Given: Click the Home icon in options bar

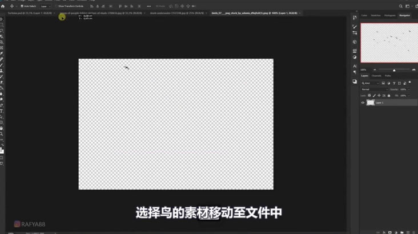Looking at the screenshot, I should 3,6.
